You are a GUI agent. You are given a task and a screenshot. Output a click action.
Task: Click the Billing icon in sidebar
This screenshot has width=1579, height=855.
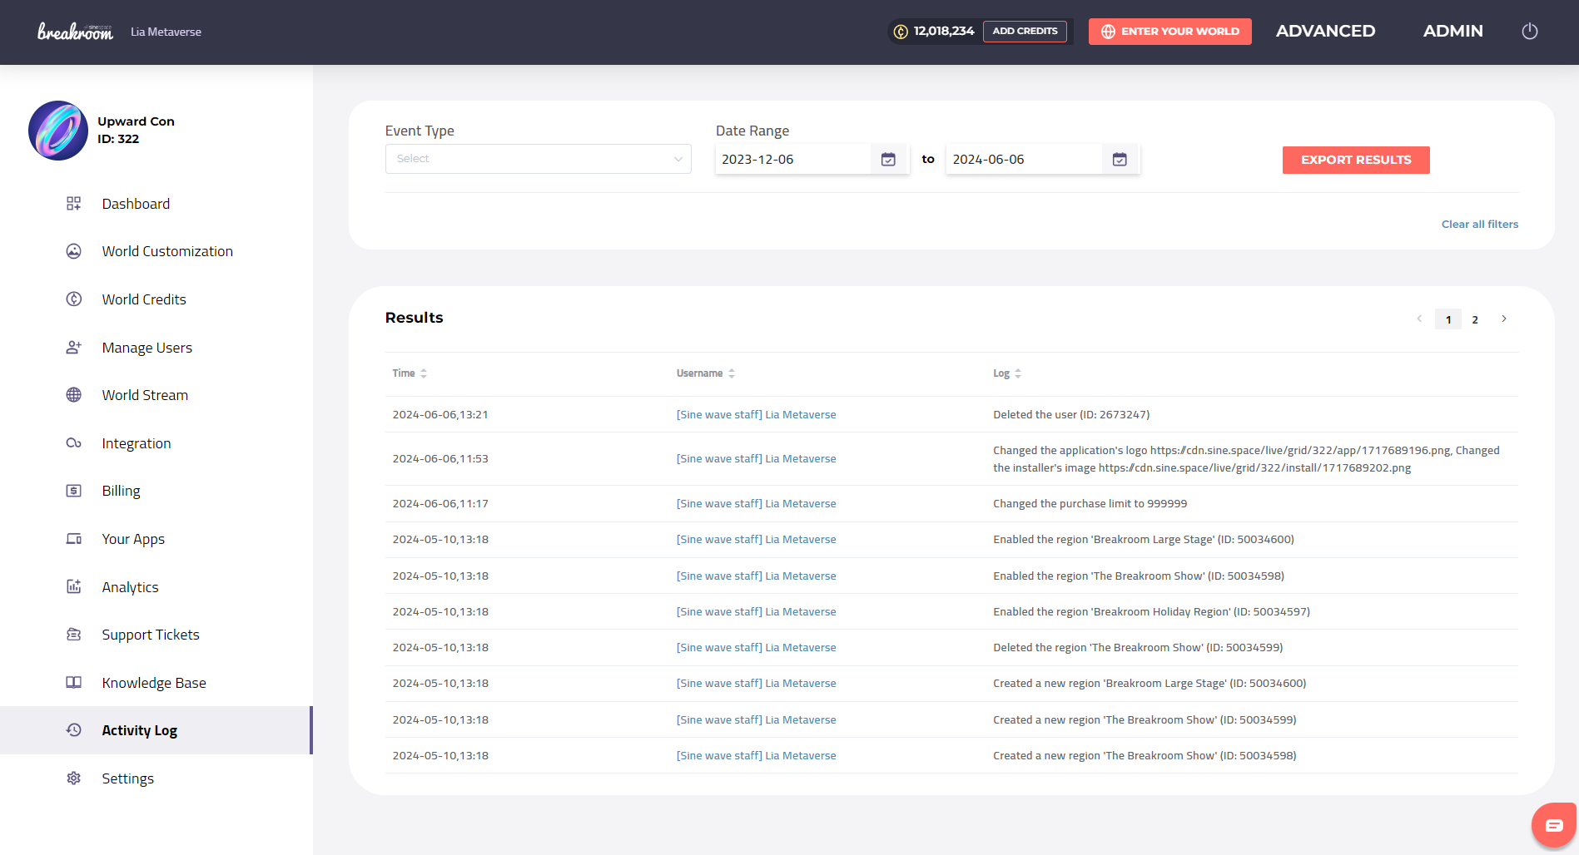(x=74, y=491)
